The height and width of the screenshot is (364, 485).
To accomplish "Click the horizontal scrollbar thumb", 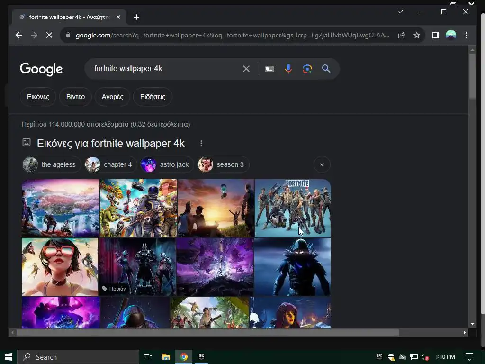I will [207, 333].
